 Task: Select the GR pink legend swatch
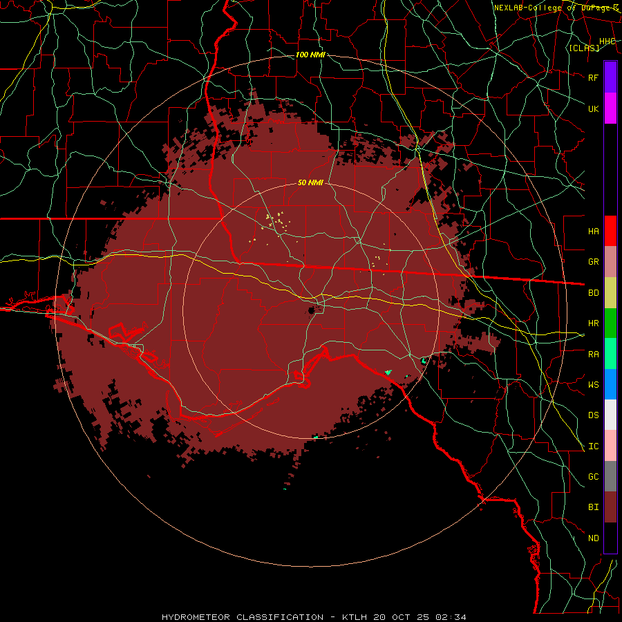(x=610, y=261)
